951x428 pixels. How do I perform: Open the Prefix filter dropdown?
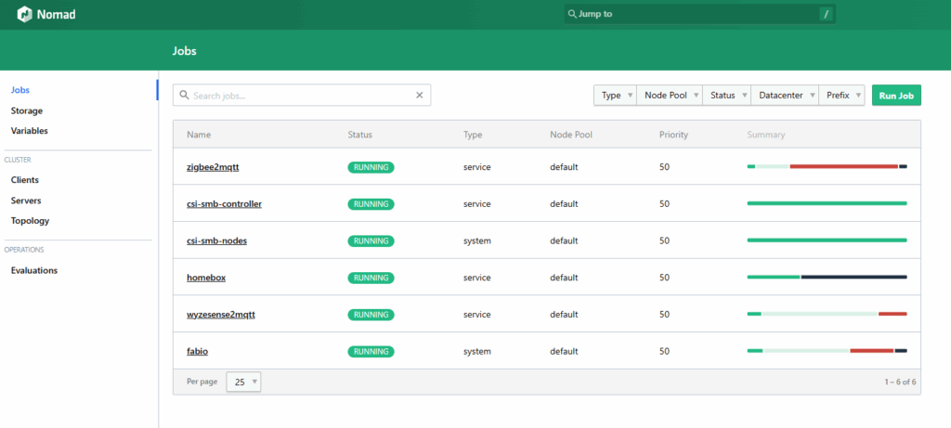843,96
